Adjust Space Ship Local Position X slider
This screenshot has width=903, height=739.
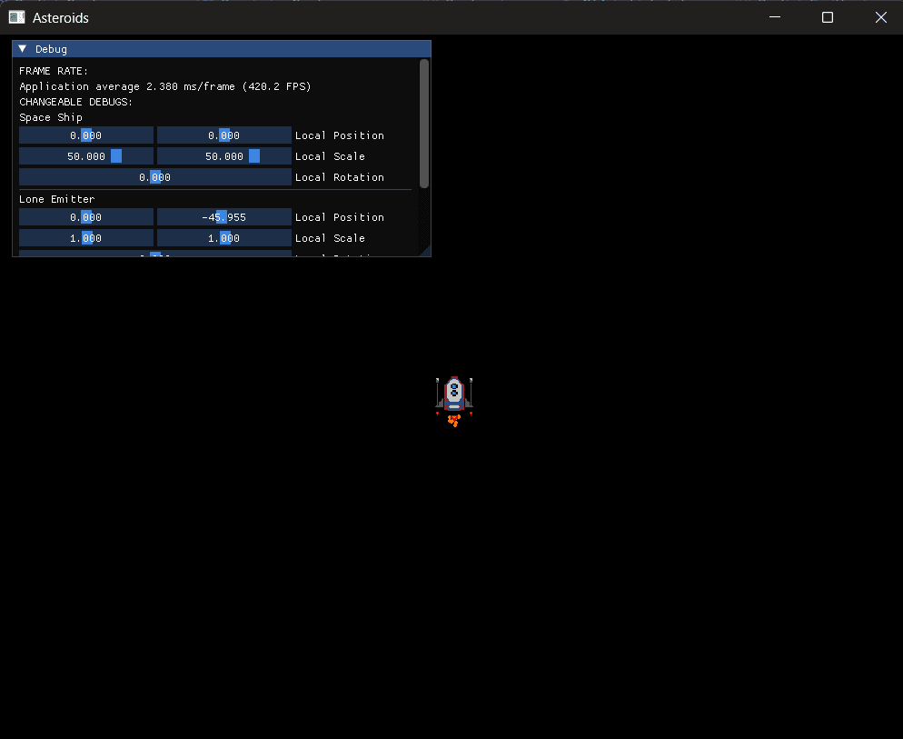click(86, 135)
